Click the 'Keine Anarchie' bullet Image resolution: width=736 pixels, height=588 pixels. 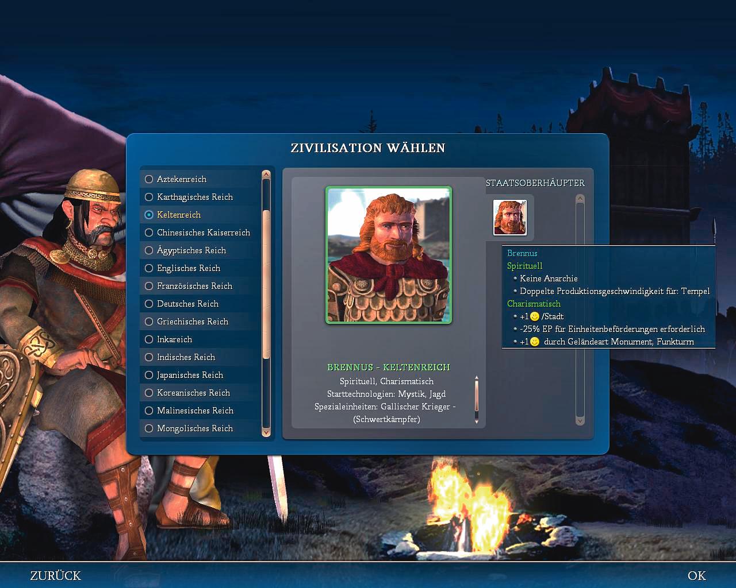click(549, 278)
